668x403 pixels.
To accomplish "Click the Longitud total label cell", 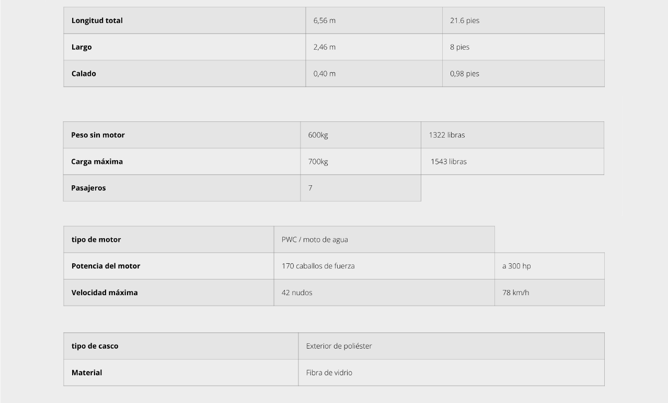I will [185, 20].
